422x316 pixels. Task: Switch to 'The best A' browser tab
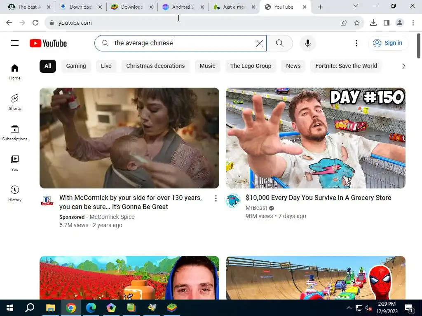pyautogui.click(x=29, y=7)
